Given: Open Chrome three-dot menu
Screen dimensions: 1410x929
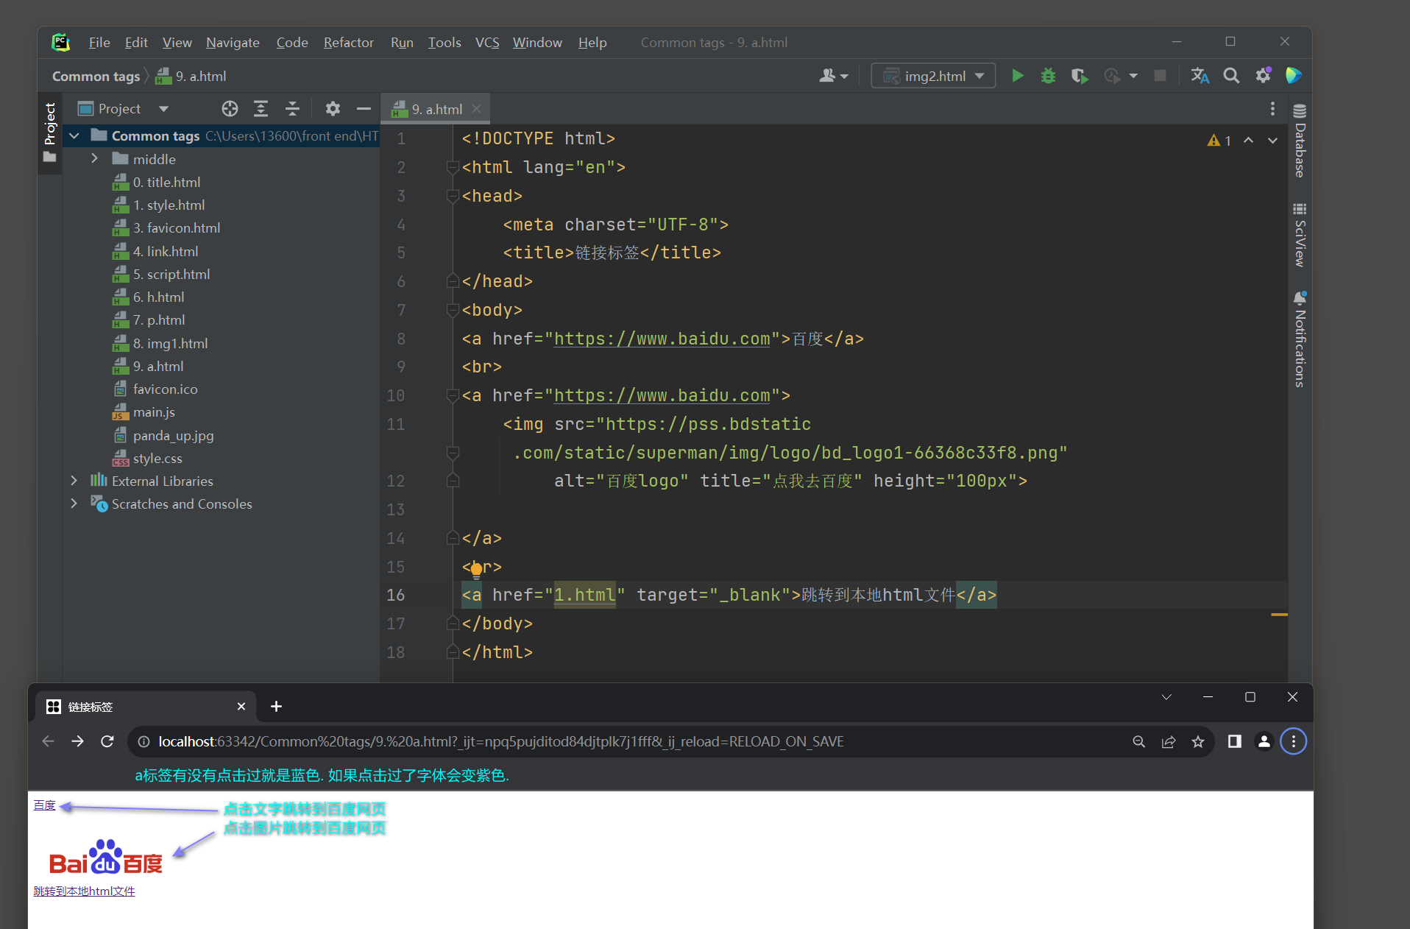Looking at the screenshot, I should click(1294, 741).
